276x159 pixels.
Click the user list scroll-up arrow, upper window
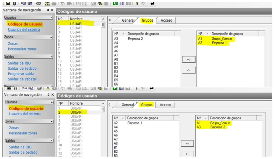pyautogui.click(x=103, y=19)
